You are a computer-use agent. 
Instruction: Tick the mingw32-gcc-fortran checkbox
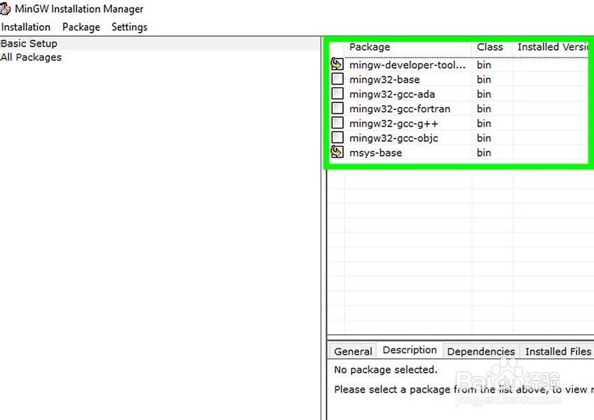point(337,108)
